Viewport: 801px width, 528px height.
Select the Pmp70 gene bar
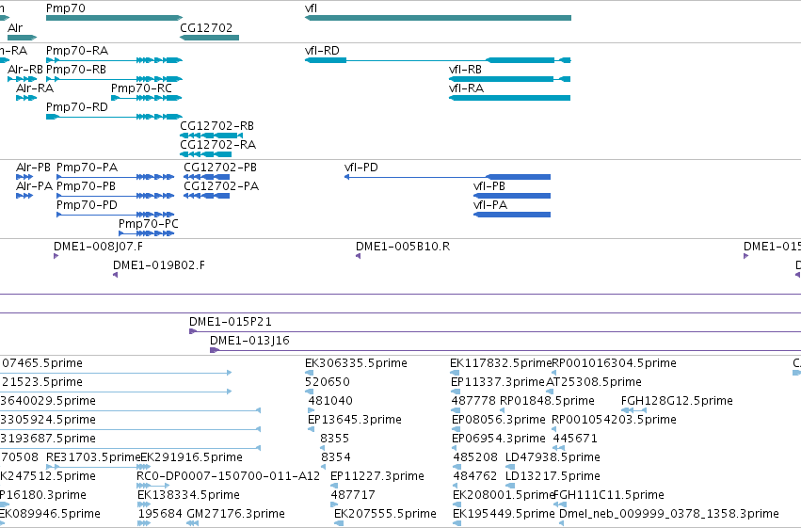point(114,18)
